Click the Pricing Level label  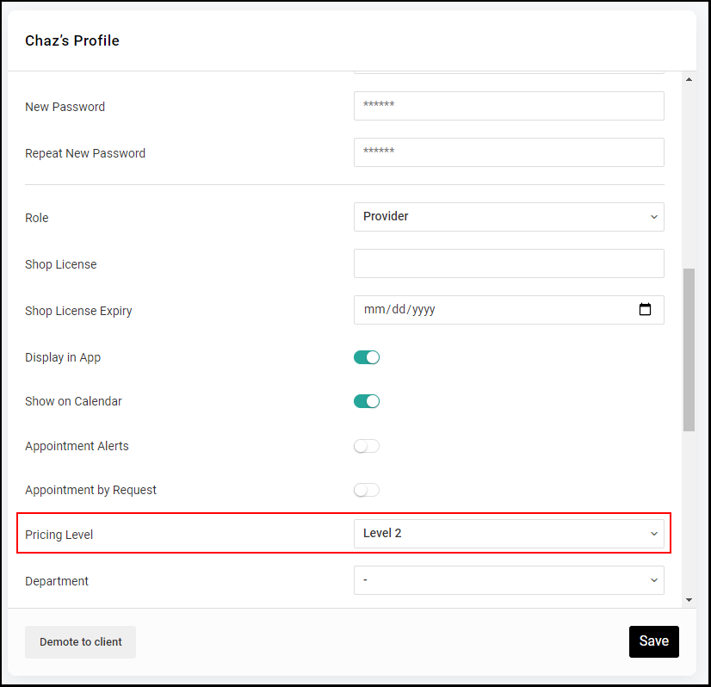(x=59, y=535)
